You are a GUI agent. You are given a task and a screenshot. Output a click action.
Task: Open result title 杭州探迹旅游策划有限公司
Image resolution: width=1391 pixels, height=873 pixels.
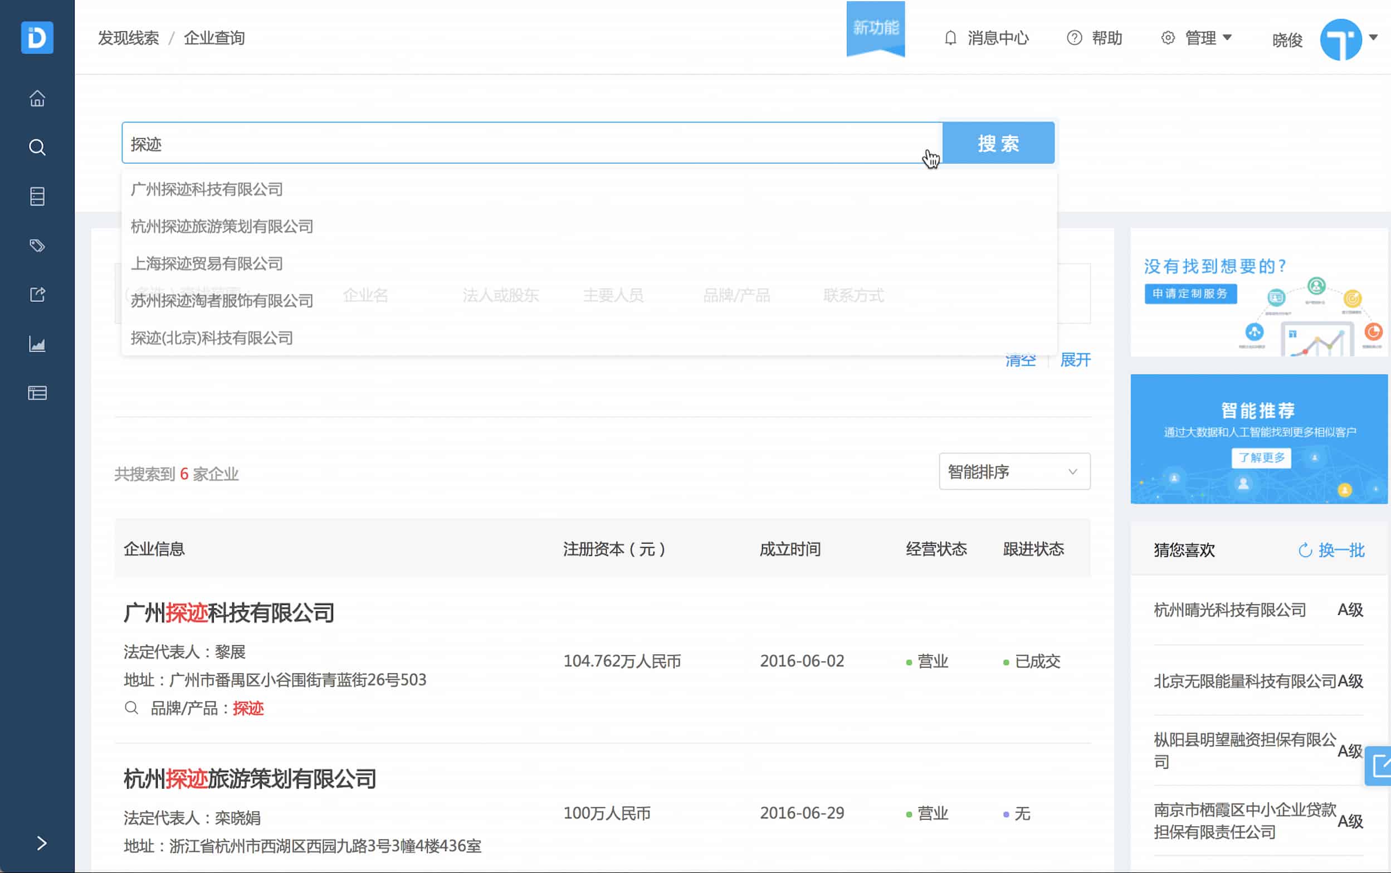click(x=250, y=779)
